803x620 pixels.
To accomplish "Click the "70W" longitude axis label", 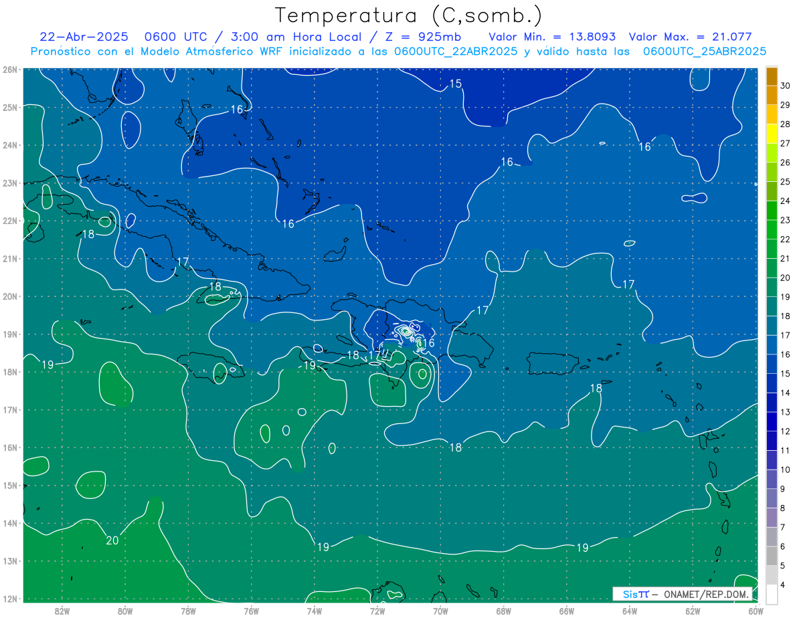I will point(440,611).
